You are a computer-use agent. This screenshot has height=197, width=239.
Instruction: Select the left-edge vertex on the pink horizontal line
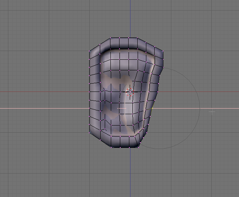click(x=89, y=108)
